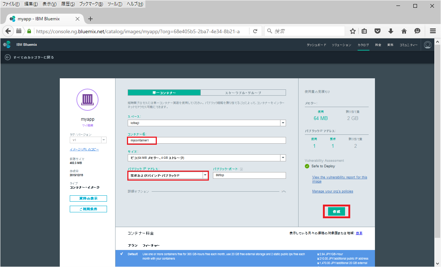
Task: Go to 資料 in the navigation
Action: coord(390,45)
